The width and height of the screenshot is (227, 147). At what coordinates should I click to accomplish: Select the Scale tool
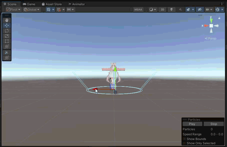(x=7, y=36)
